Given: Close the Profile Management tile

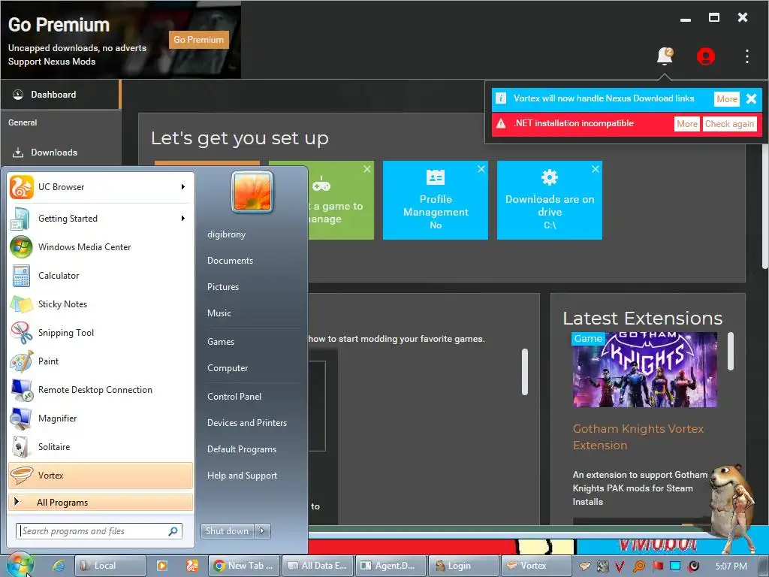Looking at the screenshot, I should [x=481, y=169].
